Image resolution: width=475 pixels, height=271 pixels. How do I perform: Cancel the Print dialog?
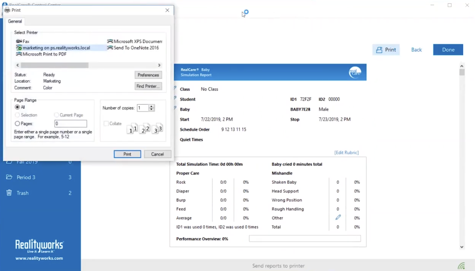click(x=157, y=154)
